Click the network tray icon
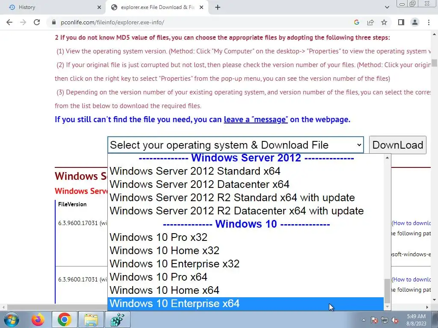This screenshot has height=328, width=438. click(385, 320)
